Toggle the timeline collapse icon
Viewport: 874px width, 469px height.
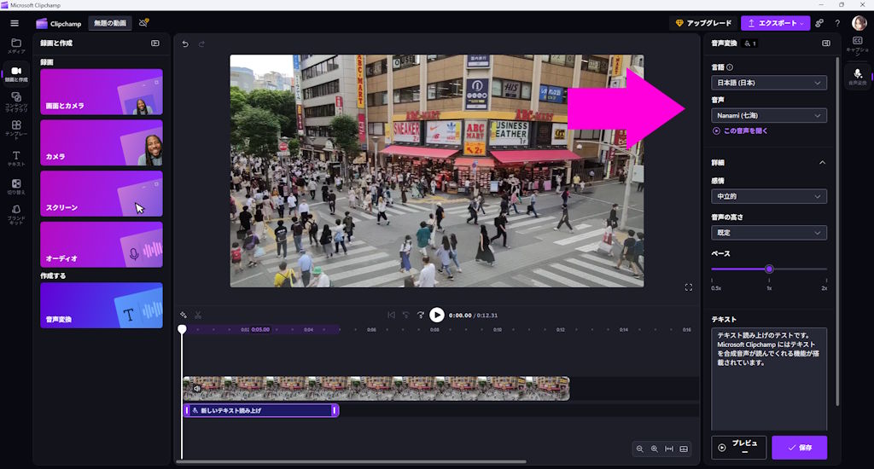tap(684, 449)
